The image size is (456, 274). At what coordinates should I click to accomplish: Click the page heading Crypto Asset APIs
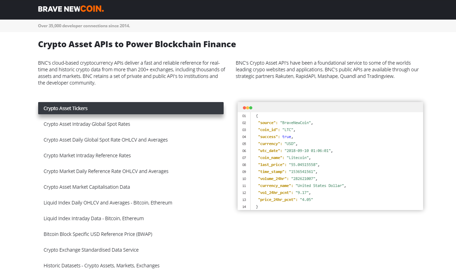(137, 44)
